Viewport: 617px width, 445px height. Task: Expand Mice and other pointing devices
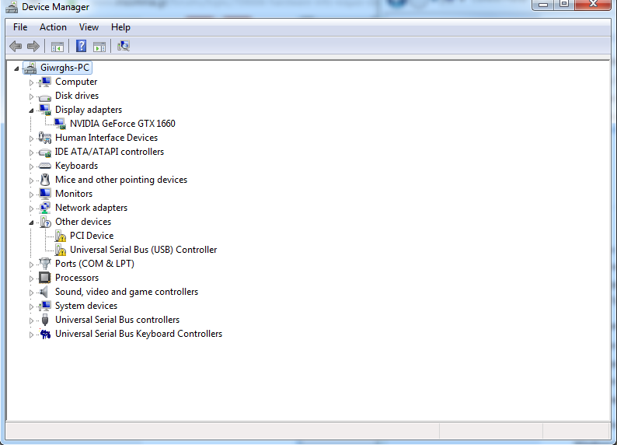click(x=31, y=180)
